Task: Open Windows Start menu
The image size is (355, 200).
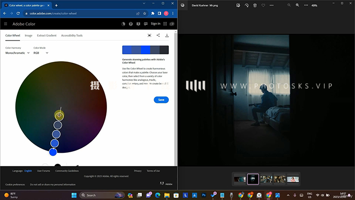Action: click(74, 195)
